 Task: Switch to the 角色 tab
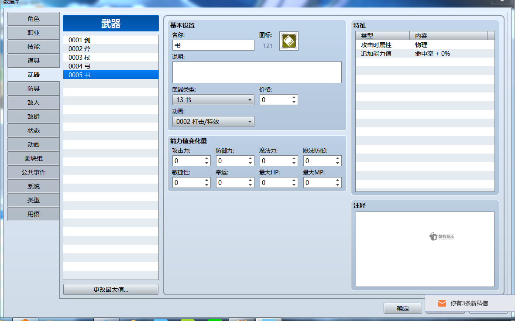(34, 19)
